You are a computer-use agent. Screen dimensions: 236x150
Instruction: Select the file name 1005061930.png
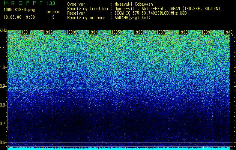[x=20, y=10]
